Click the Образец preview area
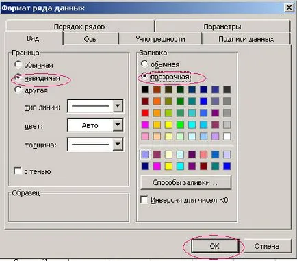The width and height of the screenshot is (297, 261). point(69,208)
